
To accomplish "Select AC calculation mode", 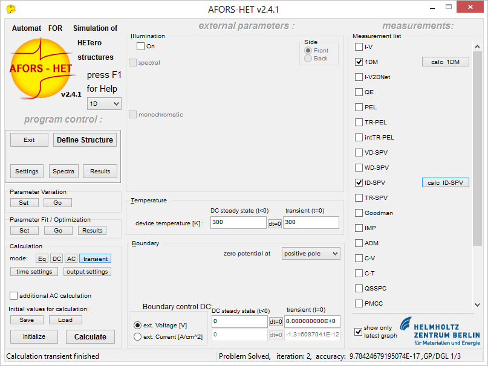I will pos(71,258).
